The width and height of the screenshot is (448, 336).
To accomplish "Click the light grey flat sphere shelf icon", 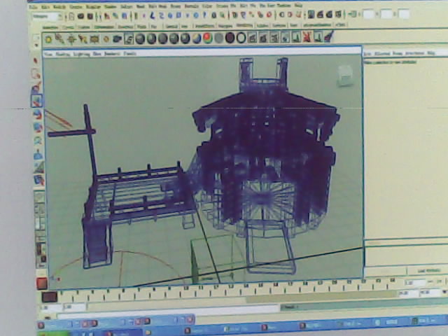I will coord(219,38).
